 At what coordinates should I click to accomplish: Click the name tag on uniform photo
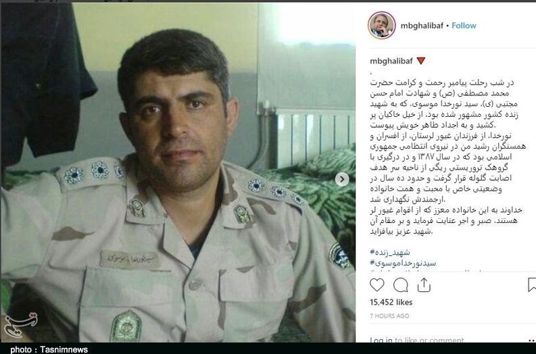coord(130,259)
